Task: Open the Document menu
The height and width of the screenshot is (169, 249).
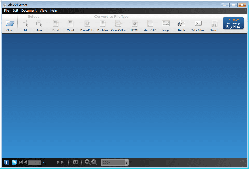Action: (x=29, y=11)
